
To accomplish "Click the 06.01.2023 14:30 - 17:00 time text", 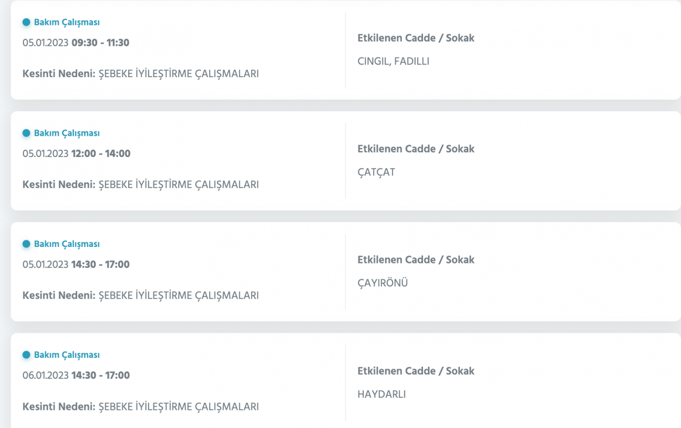I will point(76,375).
